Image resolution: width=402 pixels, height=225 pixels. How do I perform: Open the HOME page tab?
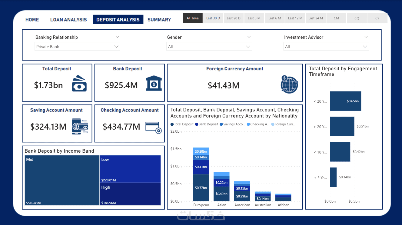pyautogui.click(x=32, y=20)
